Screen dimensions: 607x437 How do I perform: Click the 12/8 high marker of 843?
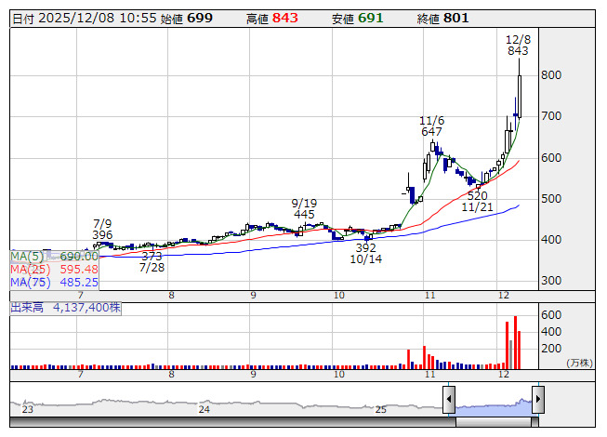click(518, 45)
